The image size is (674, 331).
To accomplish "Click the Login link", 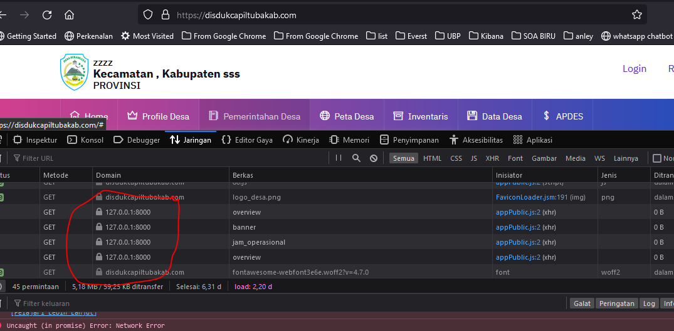I will (634, 69).
